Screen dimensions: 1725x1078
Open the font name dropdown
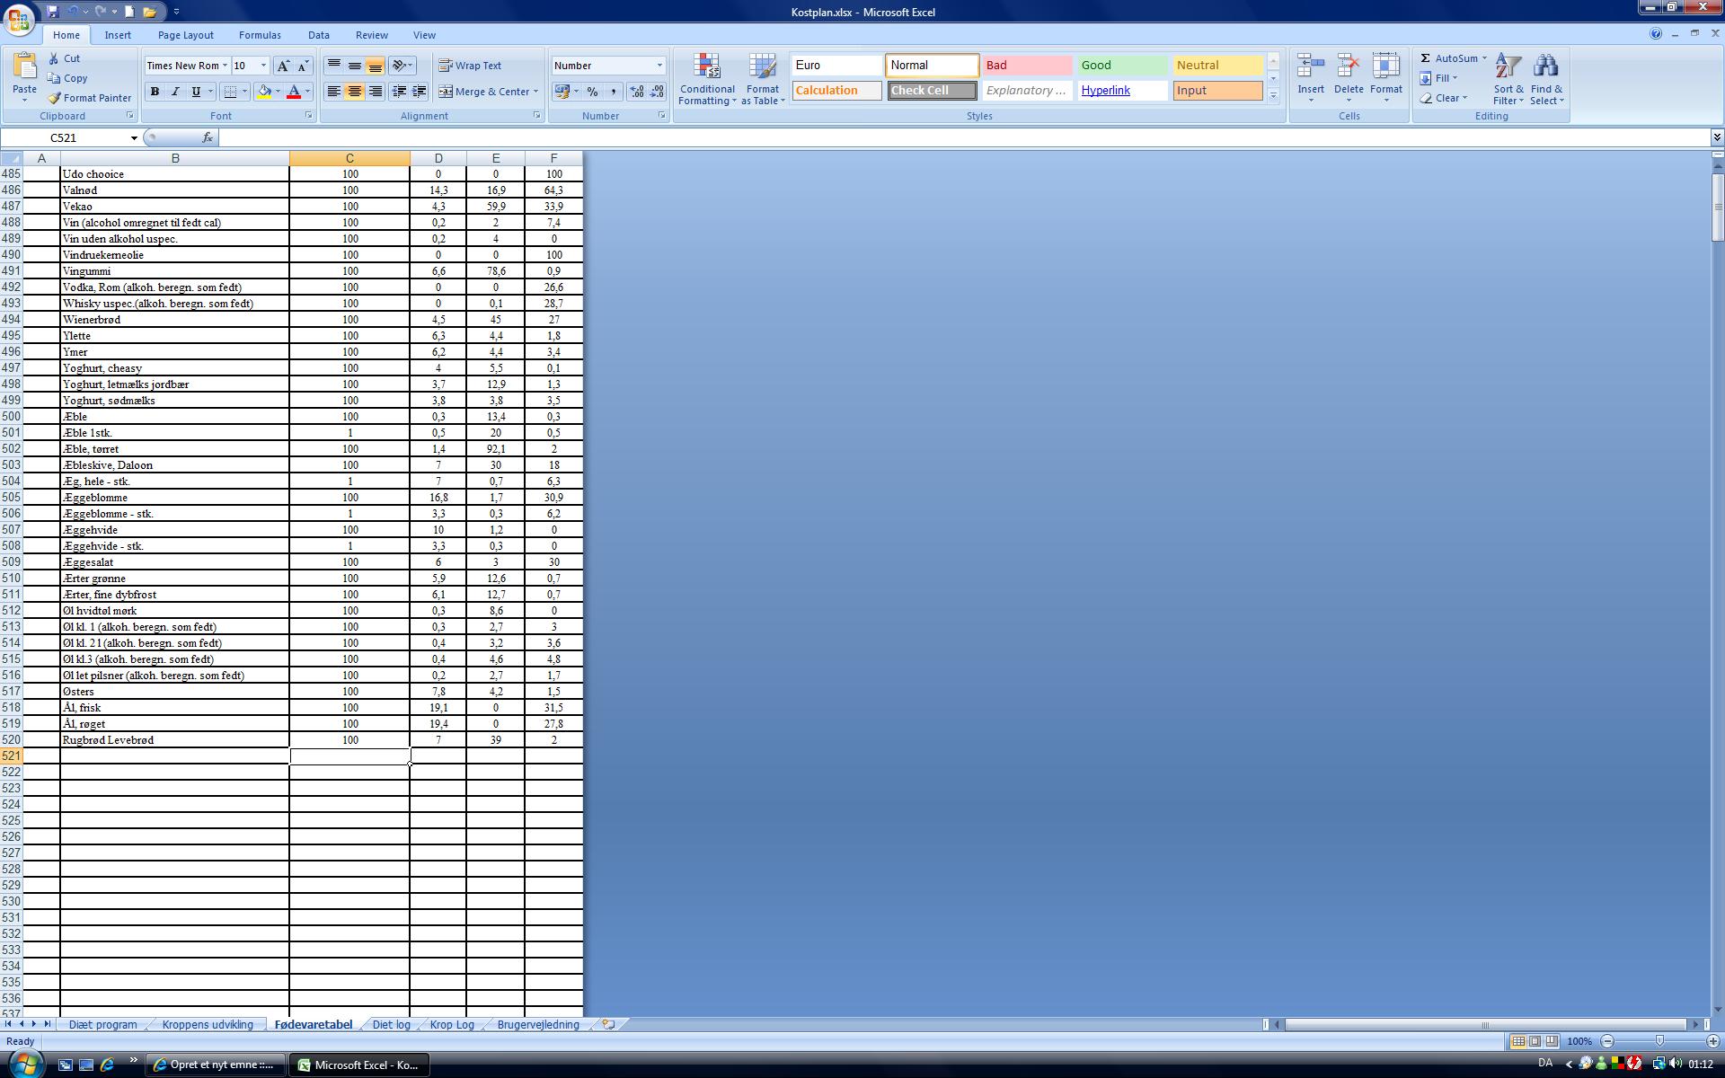click(225, 66)
